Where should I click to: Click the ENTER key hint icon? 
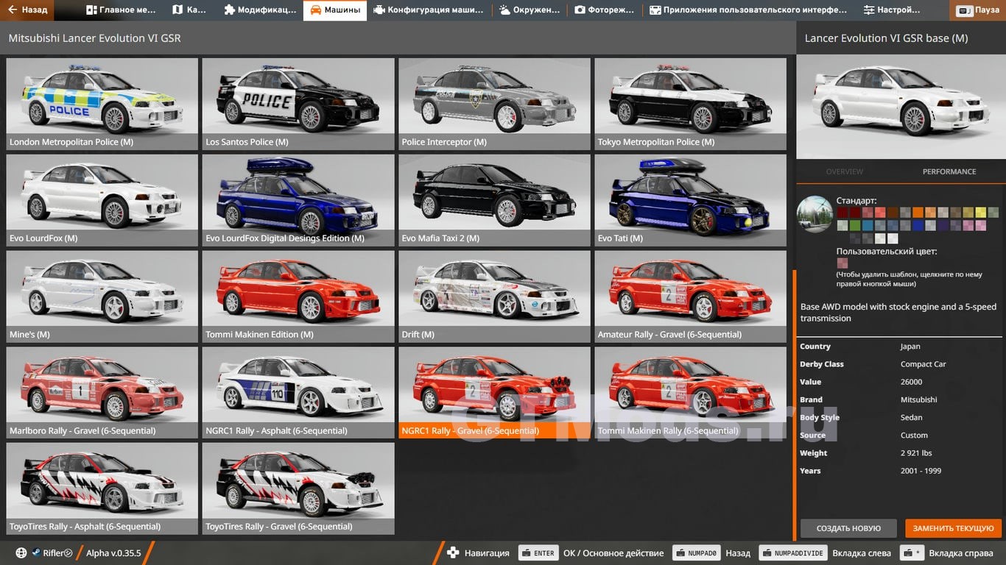click(x=538, y=553)
